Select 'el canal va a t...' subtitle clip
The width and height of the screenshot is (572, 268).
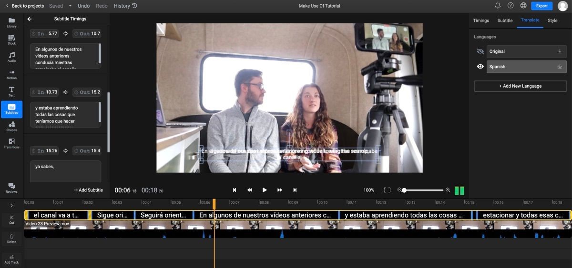pos(57,215)
